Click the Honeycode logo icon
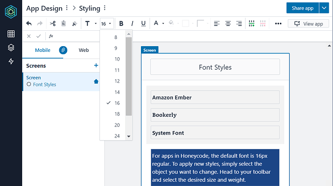The height and width of the screenshot is (186, 333). (x=11, y=12)
